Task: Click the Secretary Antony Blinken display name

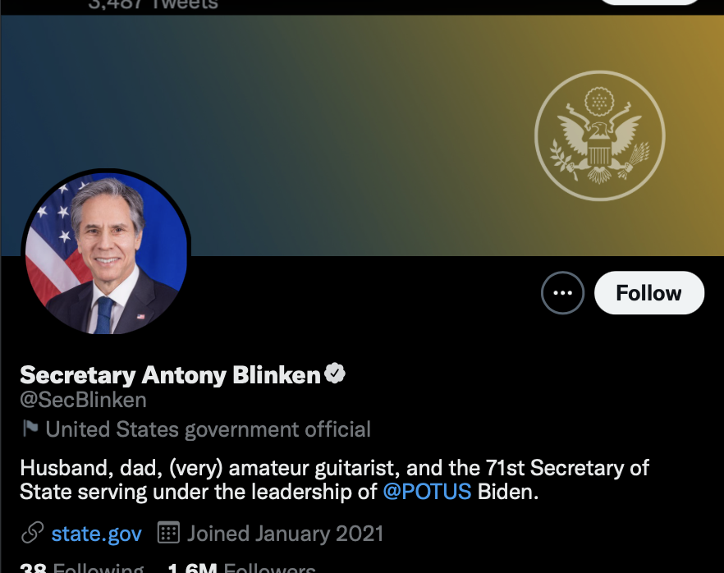Action: click(170, 375)
